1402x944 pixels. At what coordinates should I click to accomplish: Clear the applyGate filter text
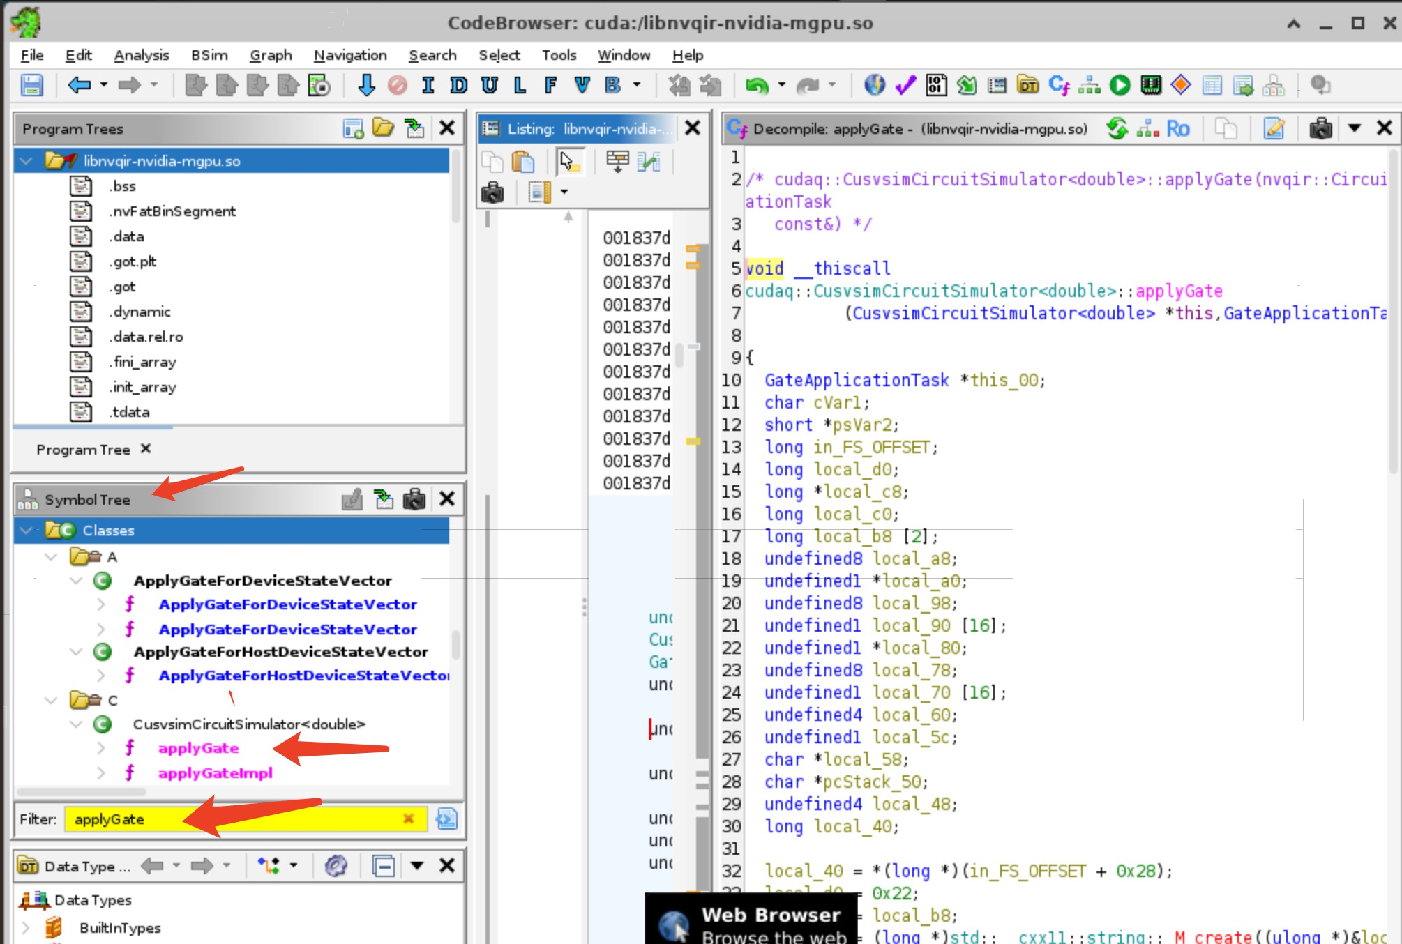[x=409, y=819]
